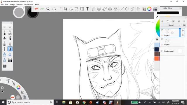Pick the orange color swatch
187x105 pixels.
point(157,58)
